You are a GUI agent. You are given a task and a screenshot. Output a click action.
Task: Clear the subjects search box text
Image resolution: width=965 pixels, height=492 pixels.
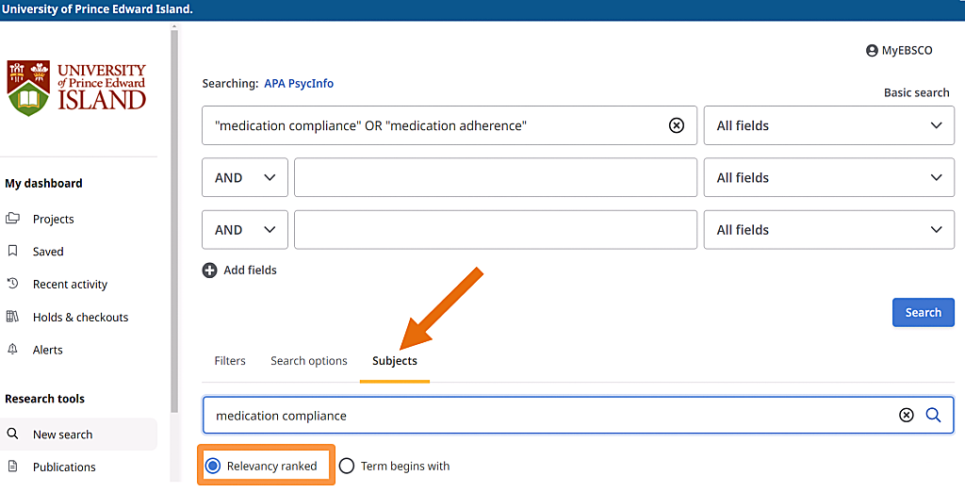pyautogui.click(x=906, y=415)
